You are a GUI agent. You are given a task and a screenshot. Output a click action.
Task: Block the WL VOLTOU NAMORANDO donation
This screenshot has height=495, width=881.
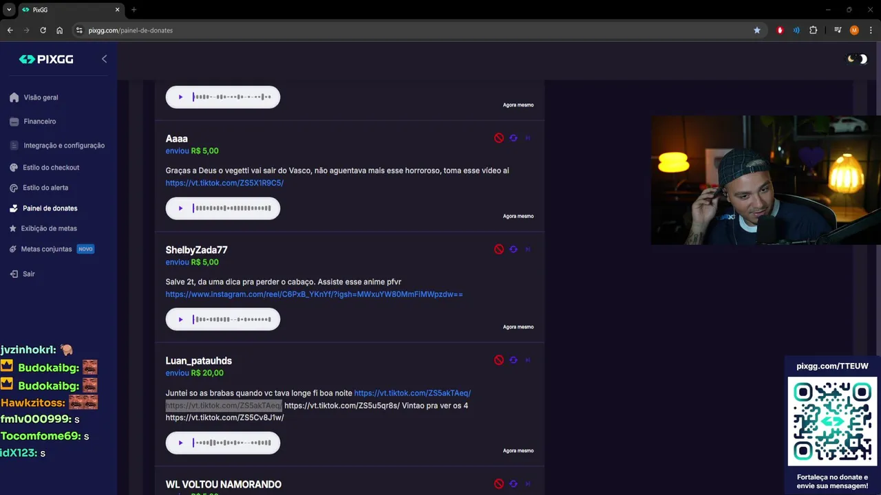point(499,484)
